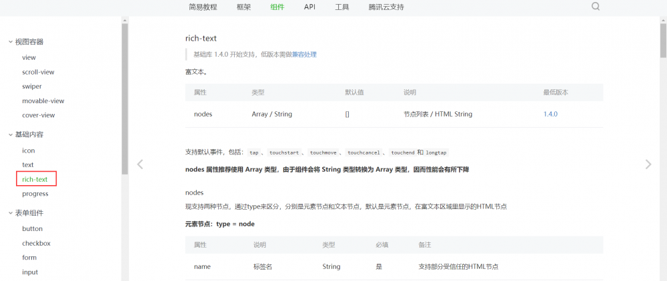Click the rich-text page heading

click(201, 38)
